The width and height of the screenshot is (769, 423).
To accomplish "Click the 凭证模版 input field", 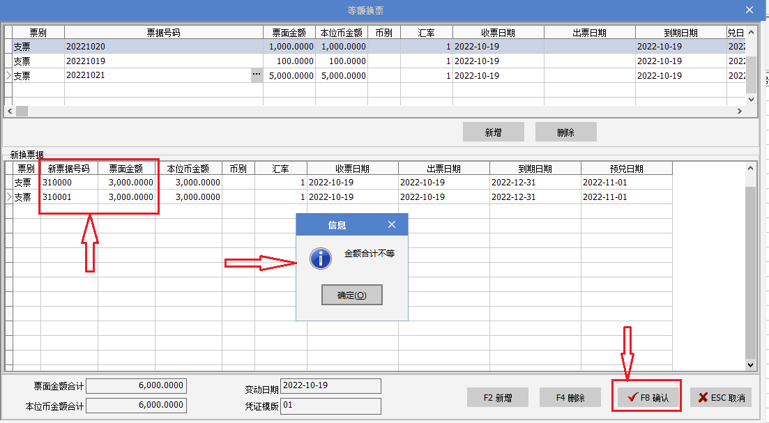I will pos(330,406).
